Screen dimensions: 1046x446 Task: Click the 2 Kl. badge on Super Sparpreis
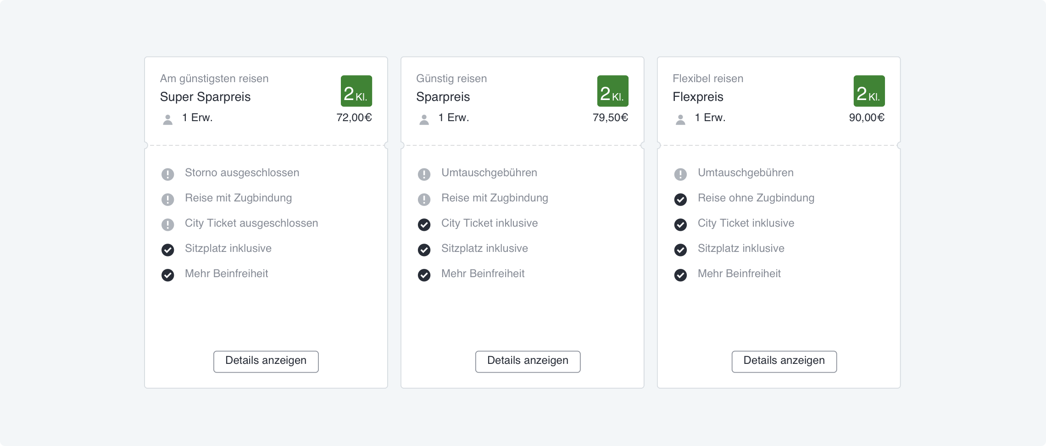pyautogui.click(x=356, y=91)
